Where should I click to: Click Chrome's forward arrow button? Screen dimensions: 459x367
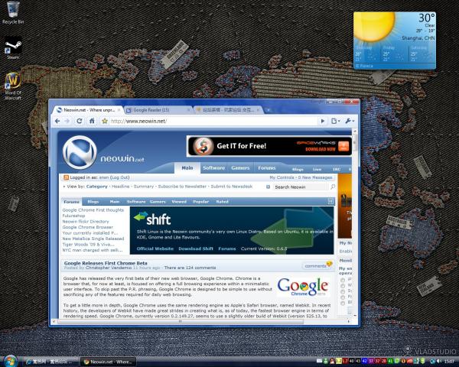click(67, 121)
